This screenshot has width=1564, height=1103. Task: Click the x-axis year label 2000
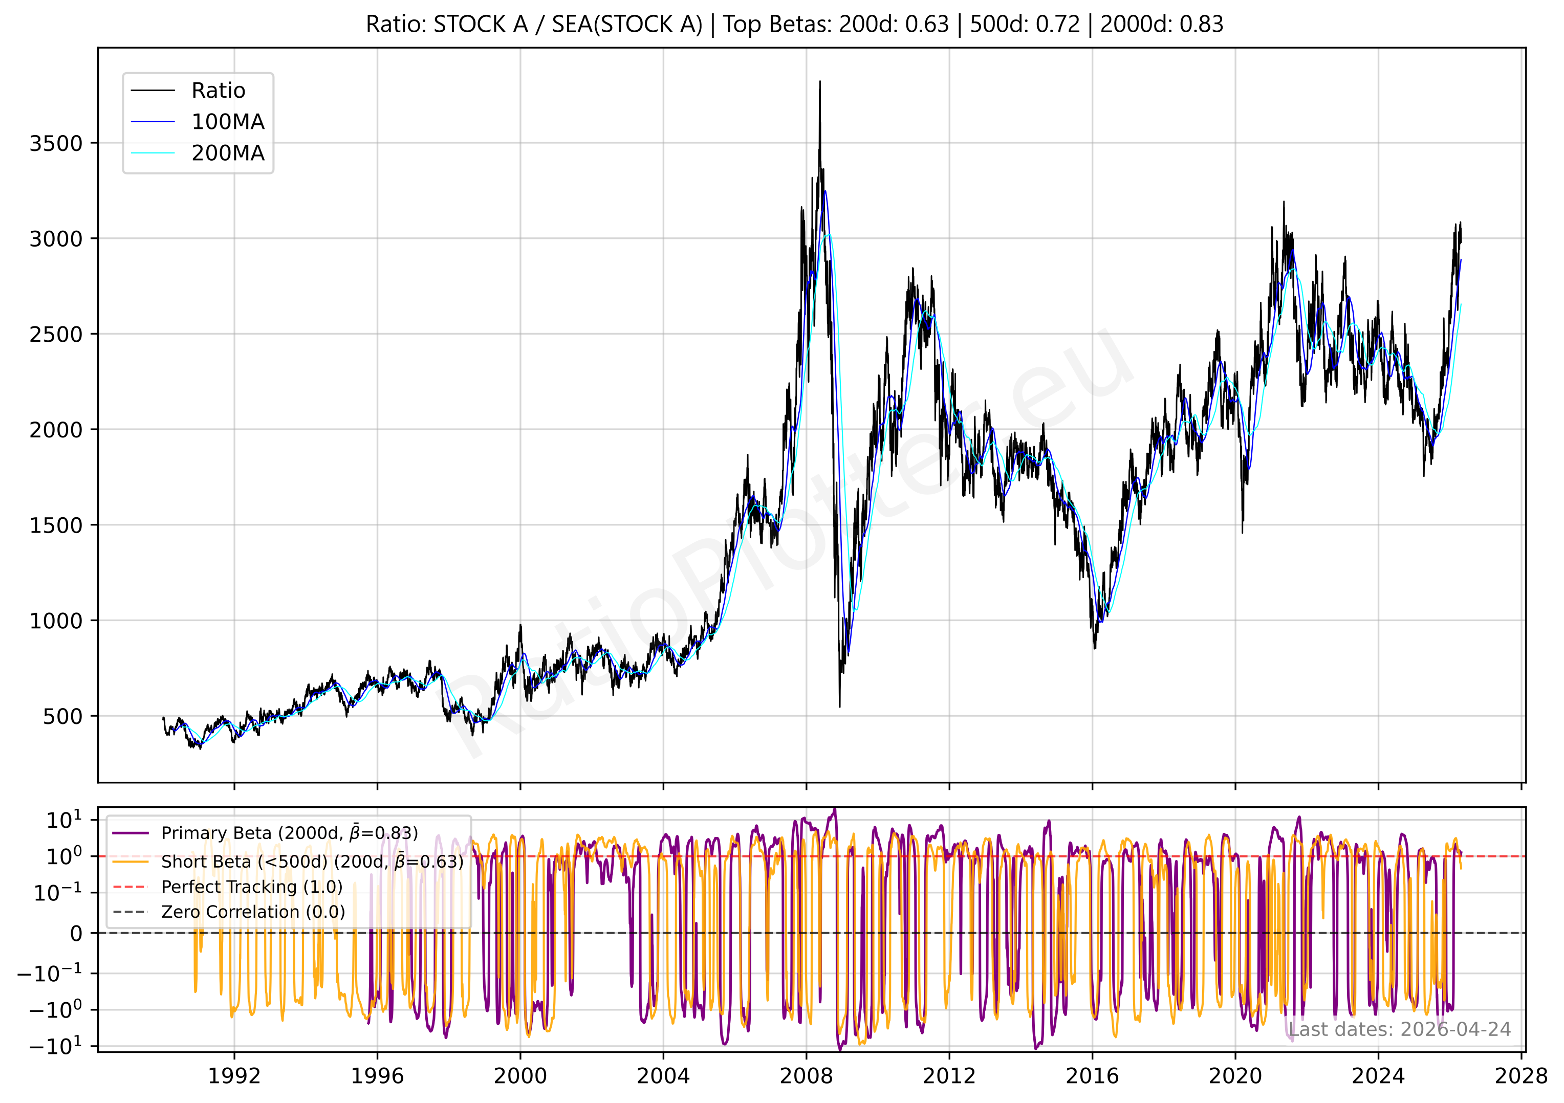(520, 1076)
